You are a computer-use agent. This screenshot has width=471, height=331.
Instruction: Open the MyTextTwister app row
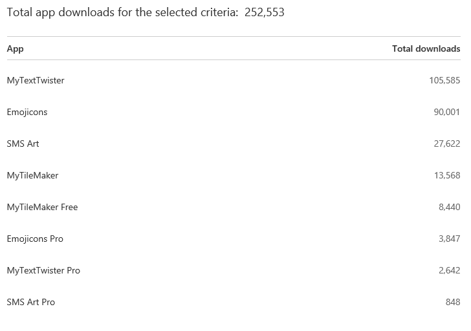[x=36, y=80]
